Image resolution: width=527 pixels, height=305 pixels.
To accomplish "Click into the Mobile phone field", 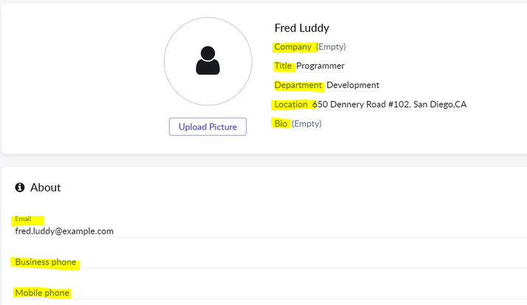I will click(x=221, y=293).
